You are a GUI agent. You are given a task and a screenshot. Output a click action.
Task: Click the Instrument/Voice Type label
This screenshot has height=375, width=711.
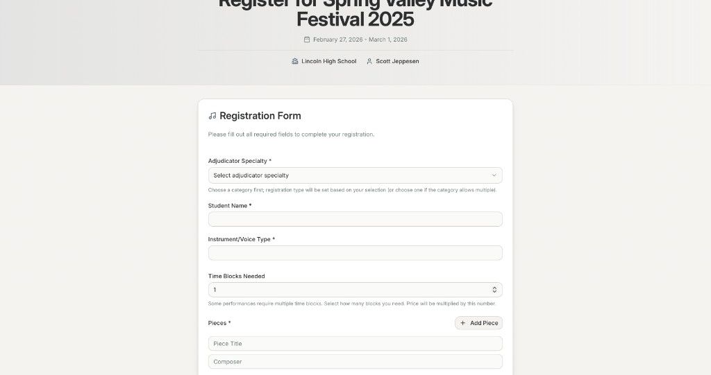(x=241, y=239)
